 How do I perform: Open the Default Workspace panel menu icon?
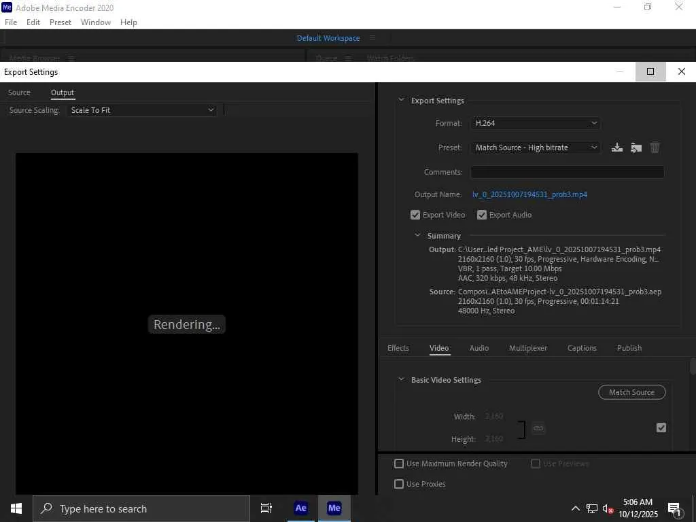(x=372, y=38)
